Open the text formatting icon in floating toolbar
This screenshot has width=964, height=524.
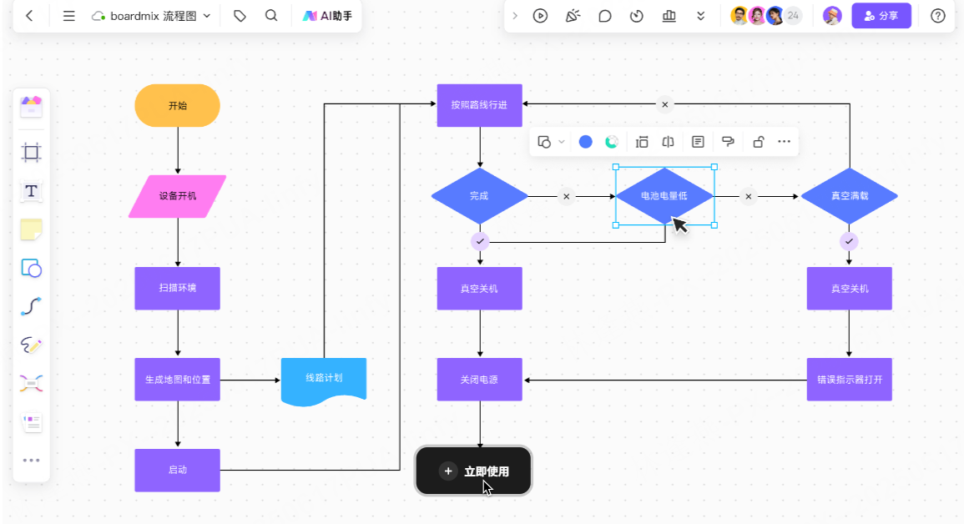coord(698,142)
